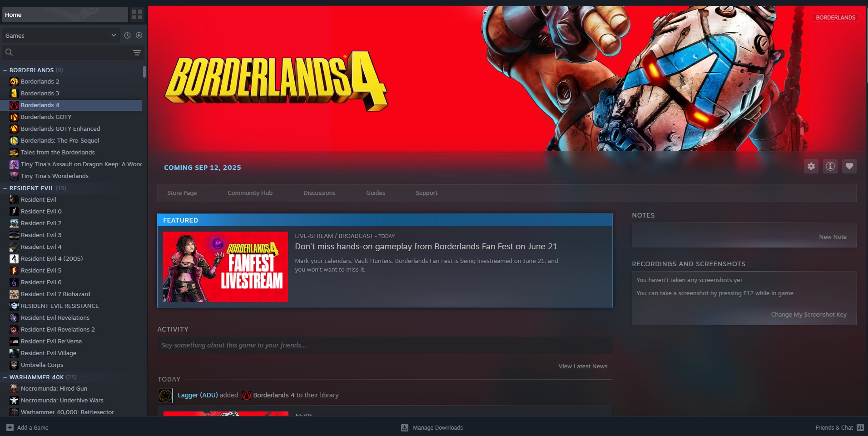The height and width of the screenshot is (436, 868).
Task: Click the library search input field
Action: pyautogui.click(x=73, y=53)
